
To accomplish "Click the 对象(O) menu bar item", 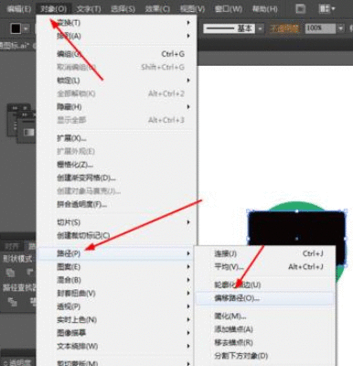I will coord(54,9).
